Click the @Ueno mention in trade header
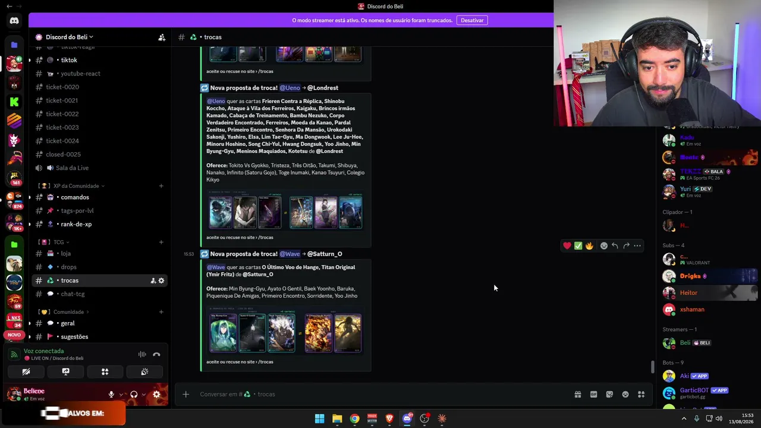This screenshot has width=761, height=428. (290, 88)
